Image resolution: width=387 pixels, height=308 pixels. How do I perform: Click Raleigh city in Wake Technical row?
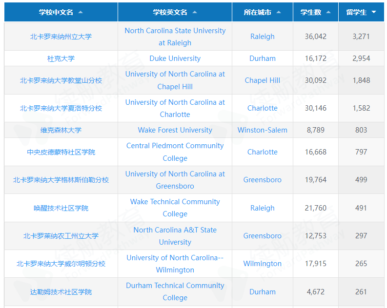[263, 208]
